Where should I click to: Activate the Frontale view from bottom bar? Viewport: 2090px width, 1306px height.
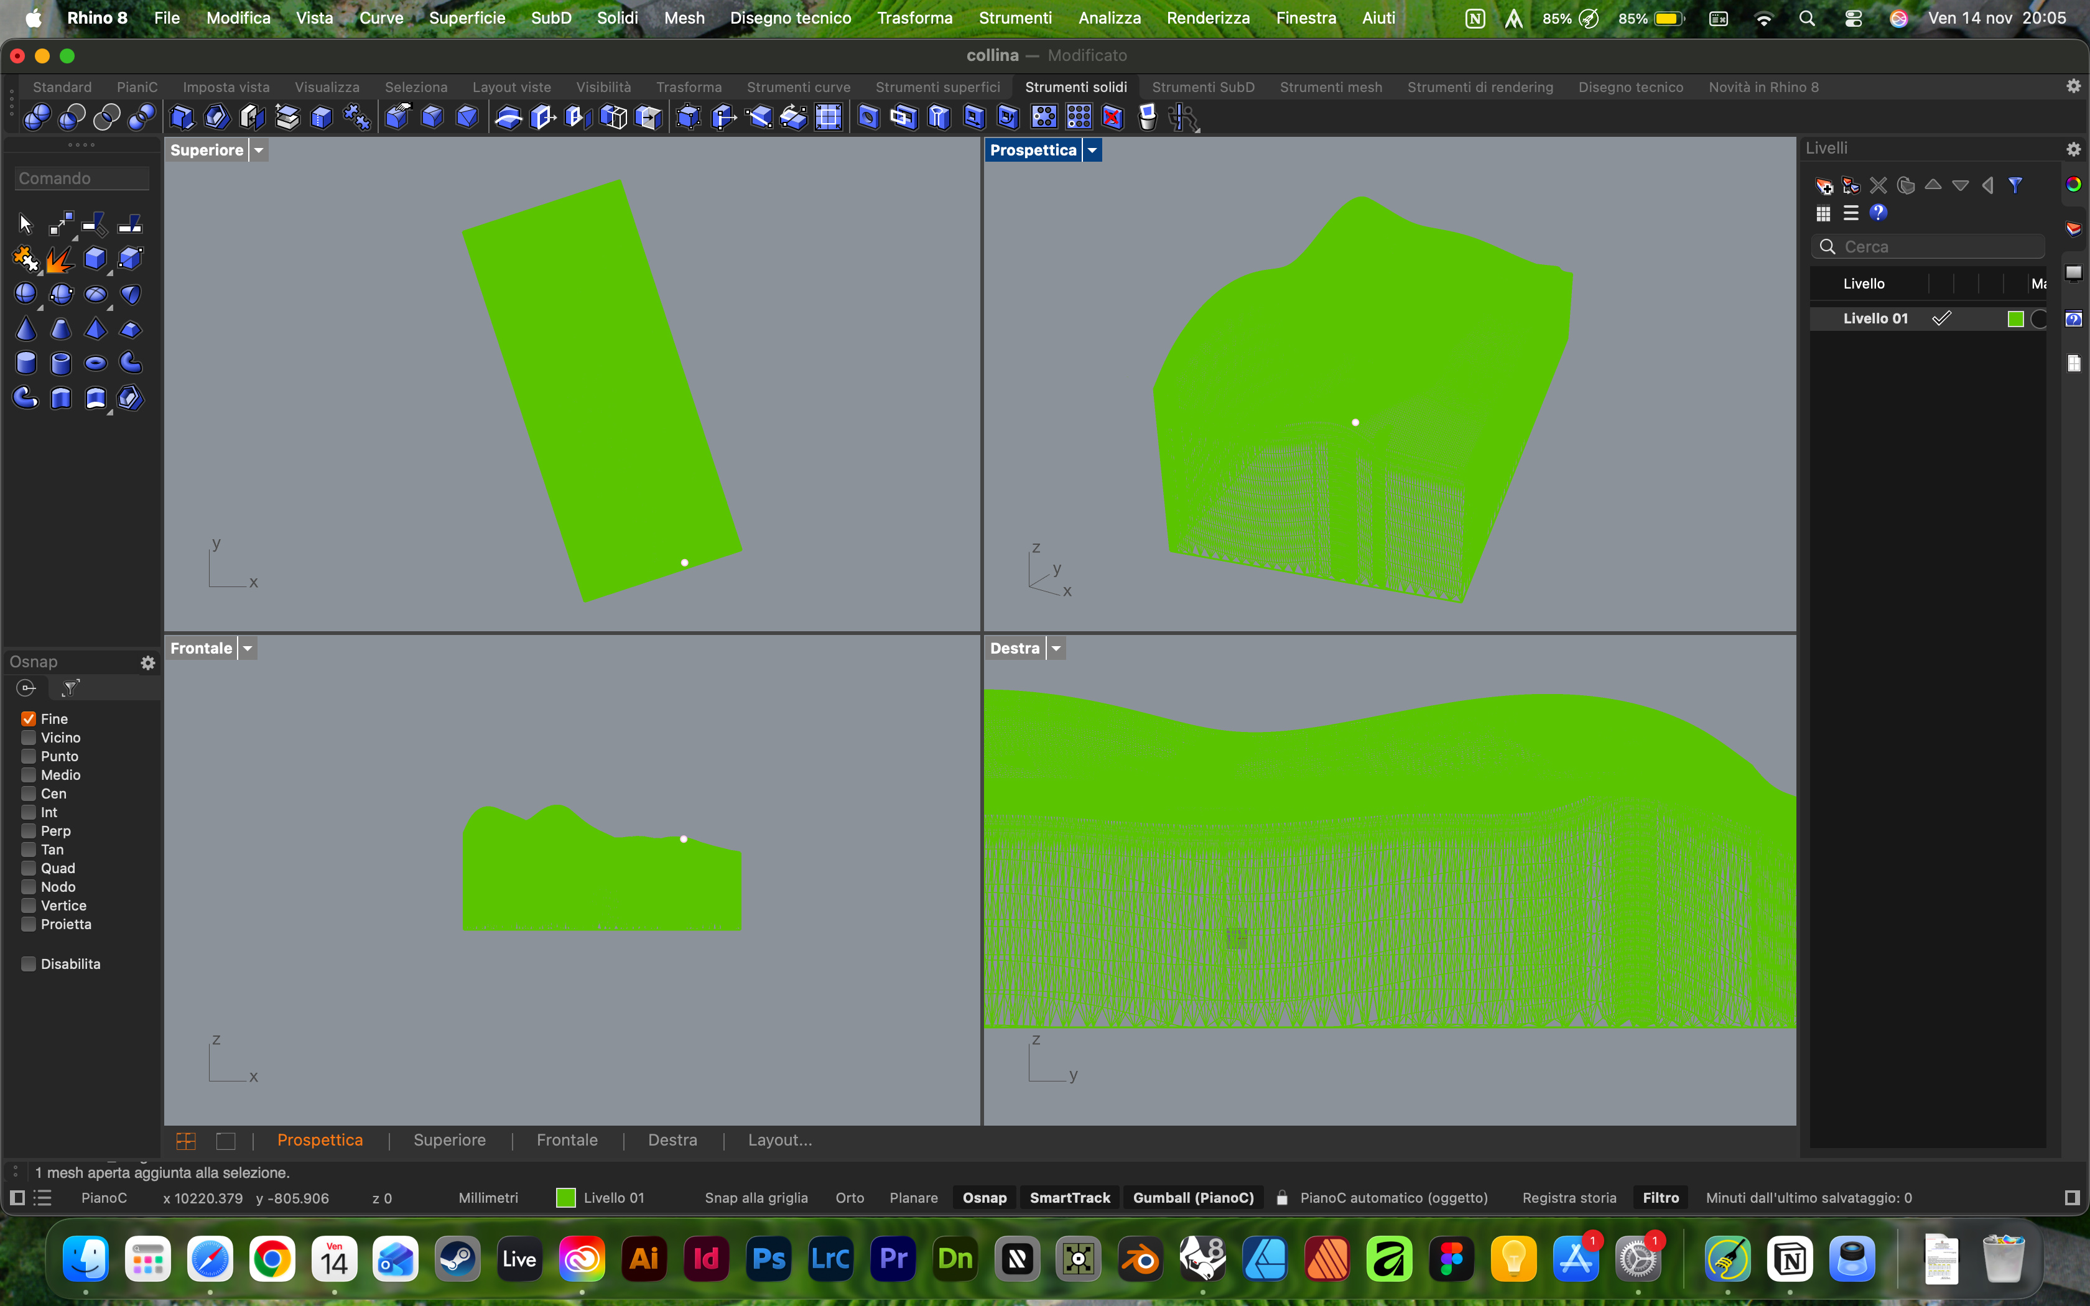click(567, 1139)
